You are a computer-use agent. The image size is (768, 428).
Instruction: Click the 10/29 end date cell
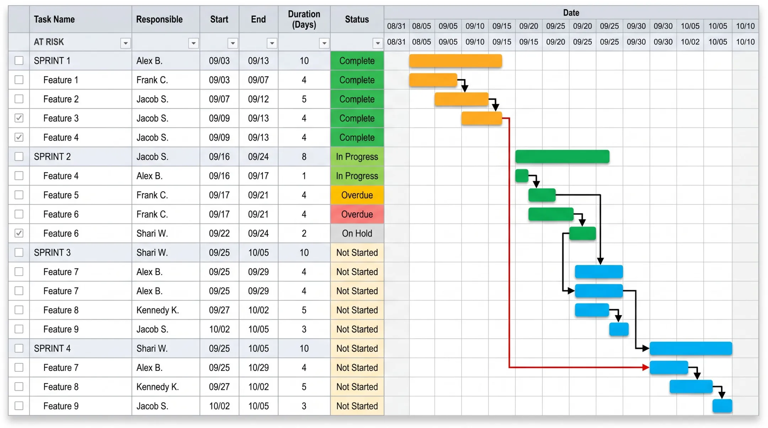tap(258, 367)
